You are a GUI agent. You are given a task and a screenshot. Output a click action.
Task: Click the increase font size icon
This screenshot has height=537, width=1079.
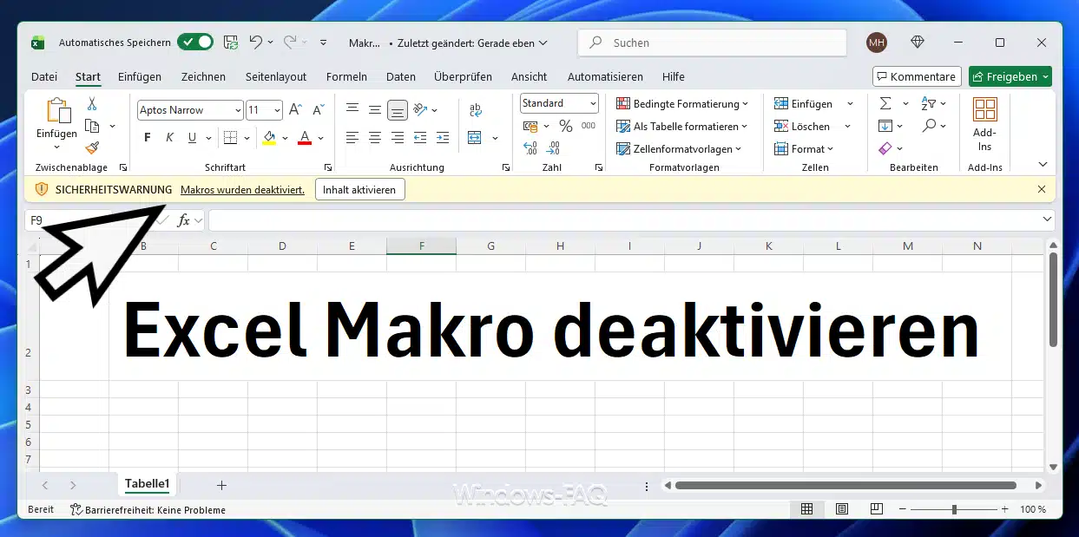click(296, 110)
